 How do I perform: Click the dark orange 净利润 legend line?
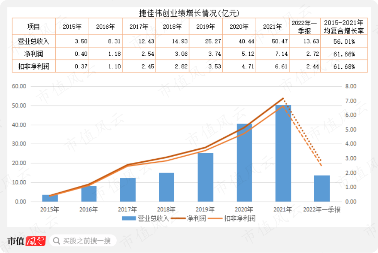point(179,219)
